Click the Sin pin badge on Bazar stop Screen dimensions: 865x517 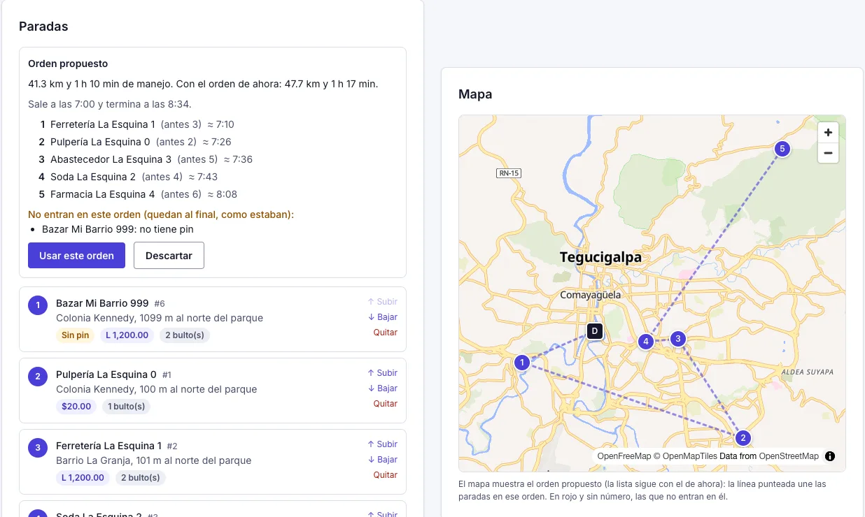point(76,335)
